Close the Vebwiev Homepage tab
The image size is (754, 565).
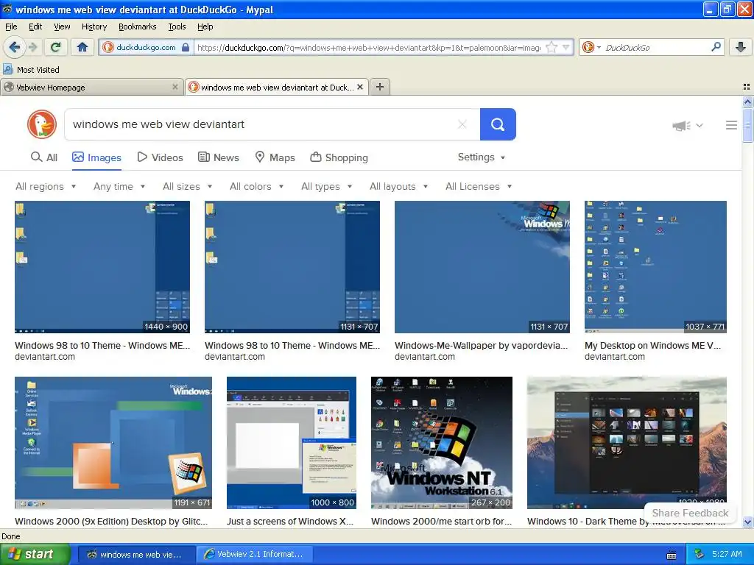click(175, 87)
